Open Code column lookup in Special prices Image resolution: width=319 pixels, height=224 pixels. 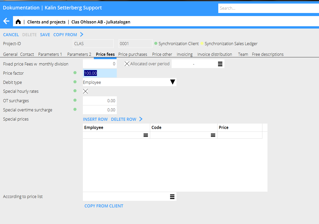(213, 135)
